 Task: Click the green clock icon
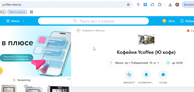168,63
